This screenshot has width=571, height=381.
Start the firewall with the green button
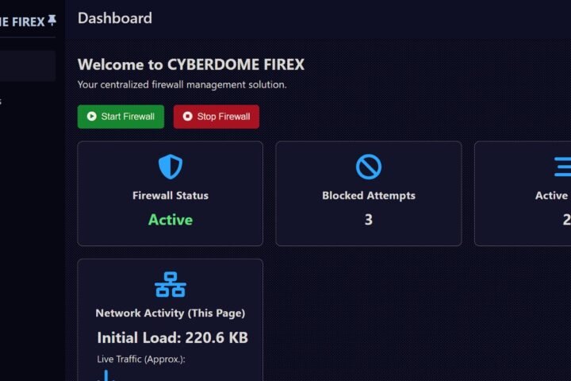(x=121, y=117)
